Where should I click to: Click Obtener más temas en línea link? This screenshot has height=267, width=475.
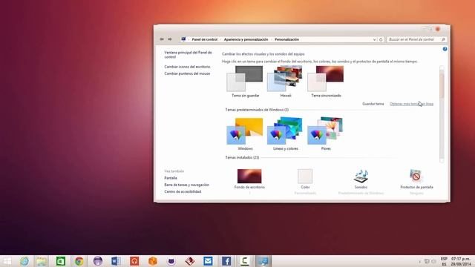[411, 104]
